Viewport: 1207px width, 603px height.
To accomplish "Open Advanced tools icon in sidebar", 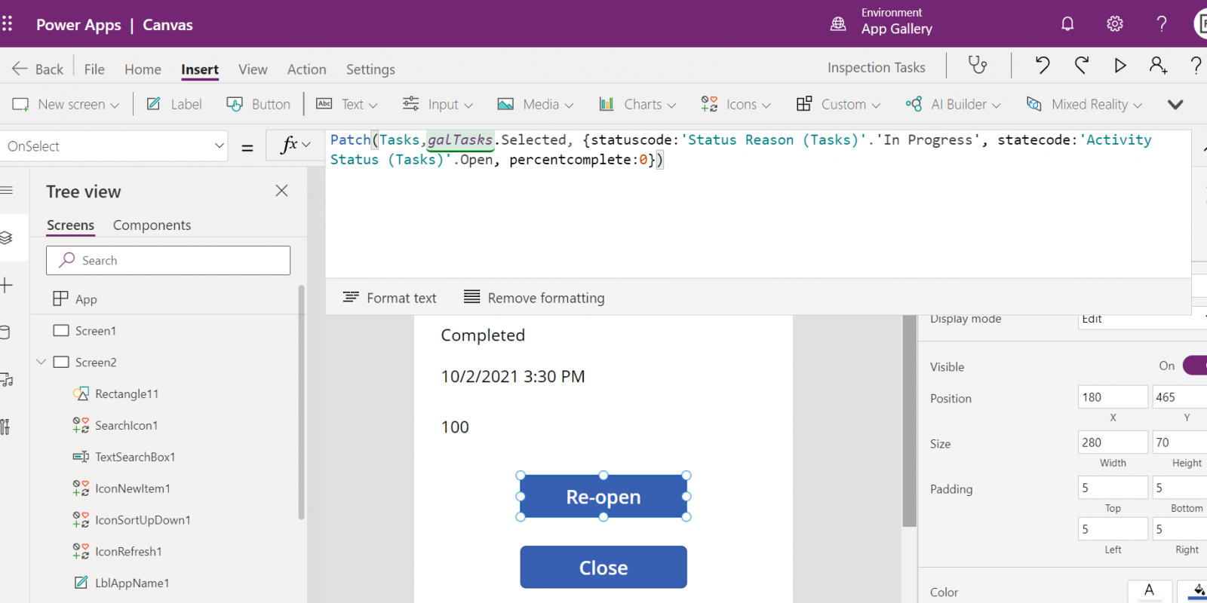I will (x=5, y=427).
